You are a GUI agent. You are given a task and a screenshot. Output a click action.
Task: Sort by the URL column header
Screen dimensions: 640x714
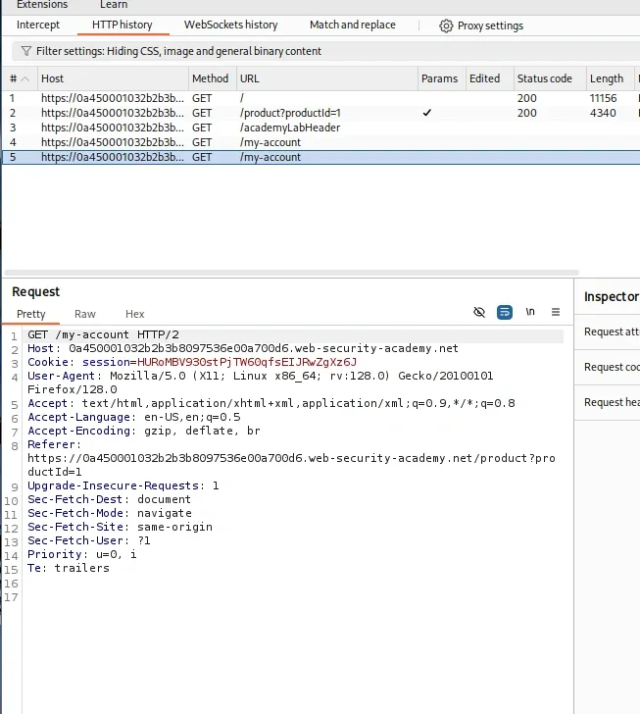pyautogui.click(x=326, y=78)
